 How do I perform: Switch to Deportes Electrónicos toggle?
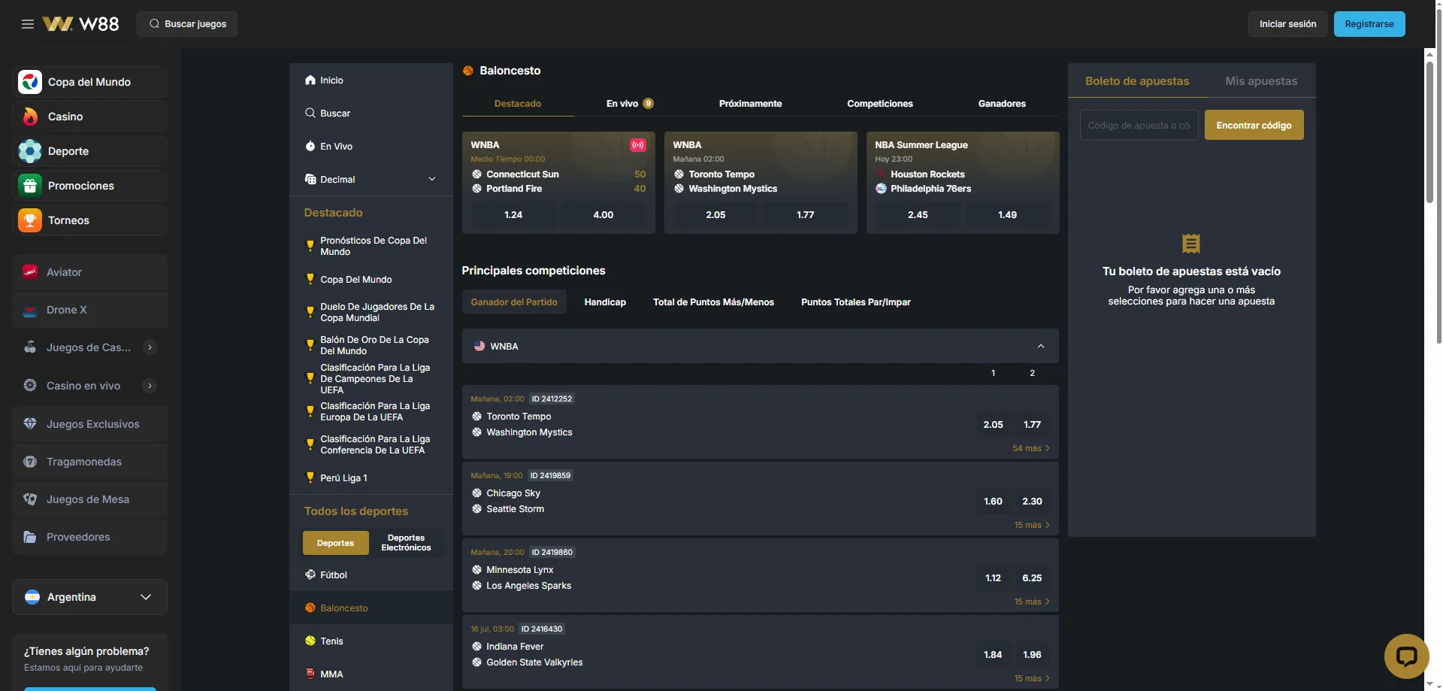(x=406, y=543)
